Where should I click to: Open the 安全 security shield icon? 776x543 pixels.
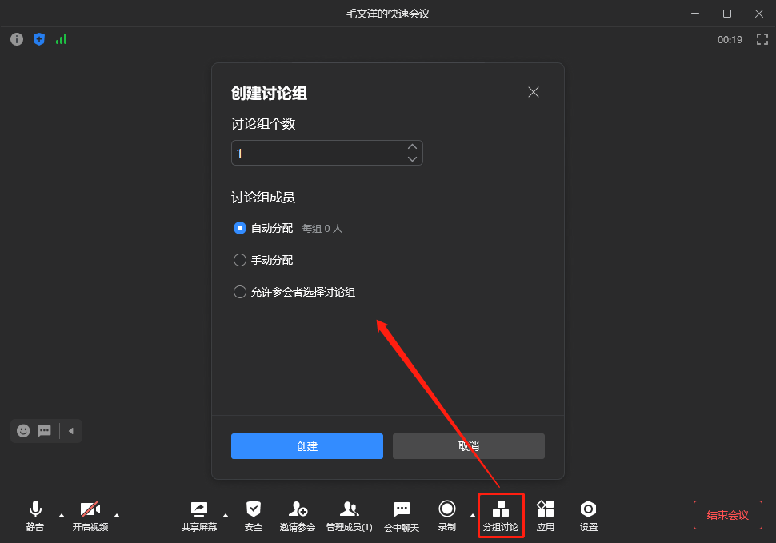[x=254, y=509]
